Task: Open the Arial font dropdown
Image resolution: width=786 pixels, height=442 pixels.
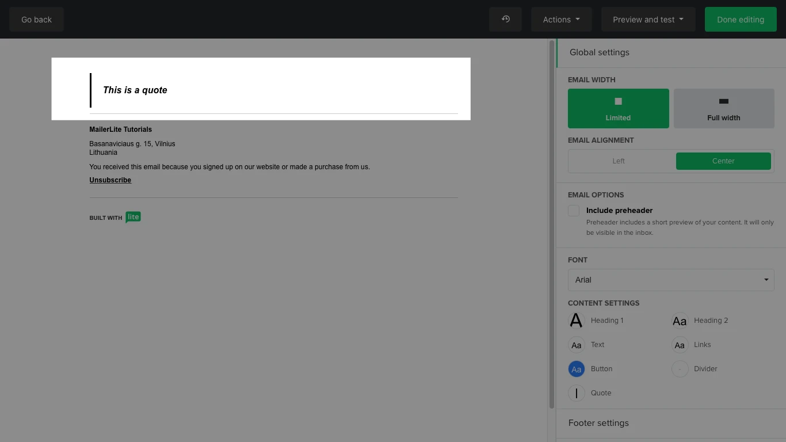Action: (x=670, y=280)
